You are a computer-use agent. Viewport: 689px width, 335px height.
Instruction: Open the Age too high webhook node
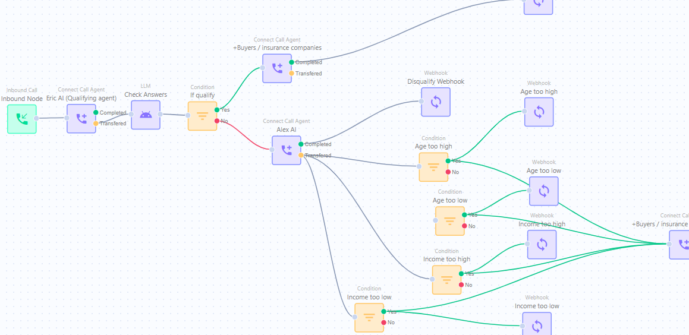(539, 112)
